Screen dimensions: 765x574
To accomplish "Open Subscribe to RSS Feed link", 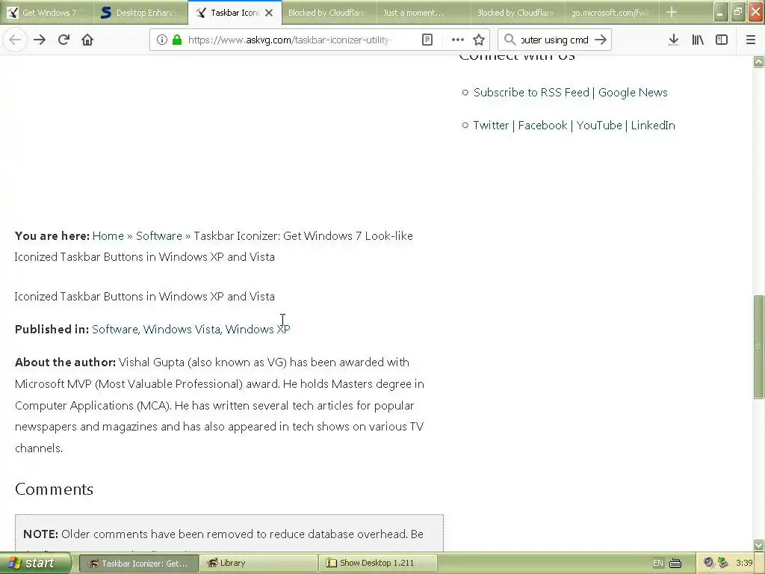I will coord(531,92).
